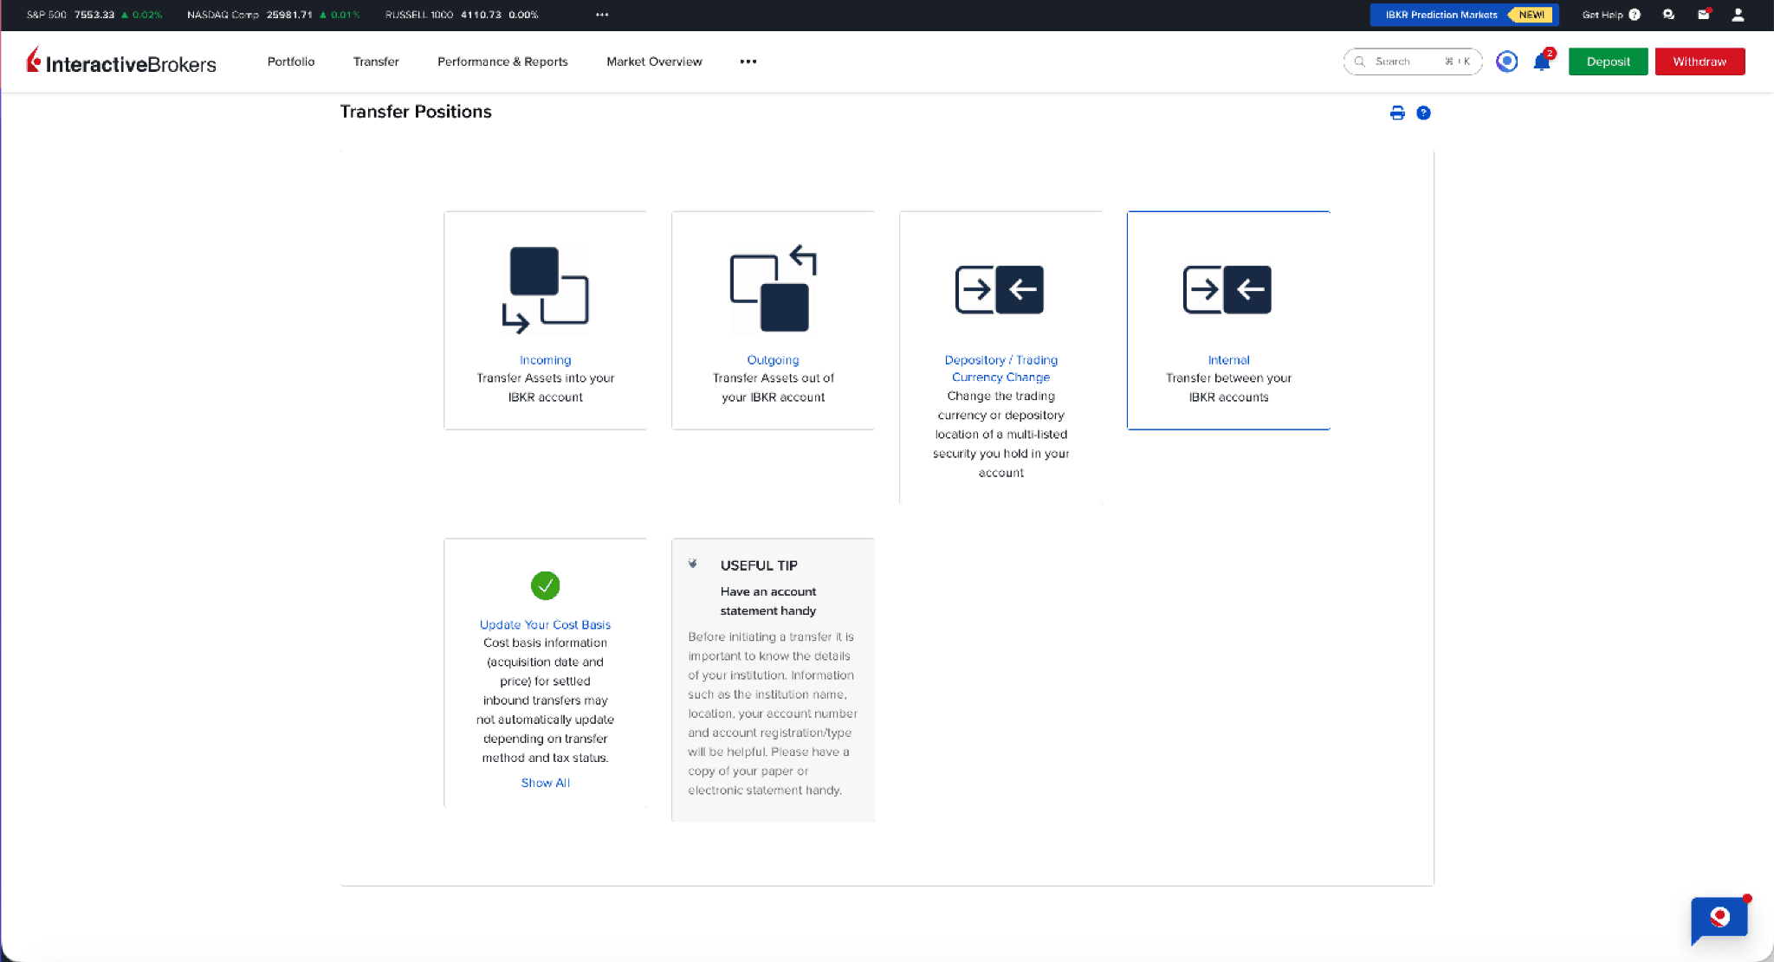Open the Outgoing transfer link

774,360
